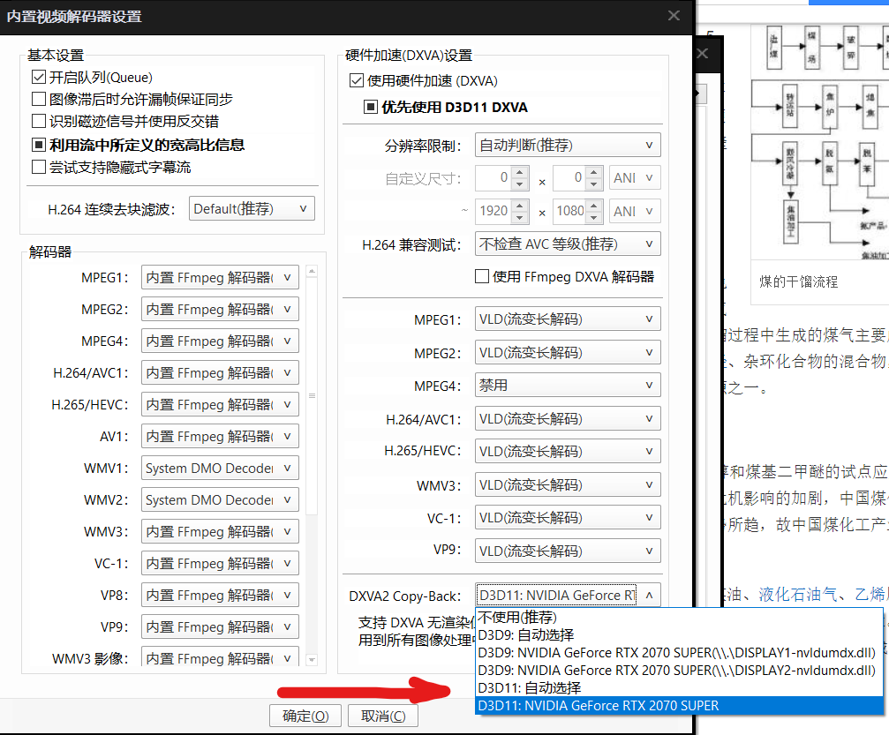Screen dimensions: 889x735
Task: Open H.264 兼容测试 dropdown
Action: (568, 244)
